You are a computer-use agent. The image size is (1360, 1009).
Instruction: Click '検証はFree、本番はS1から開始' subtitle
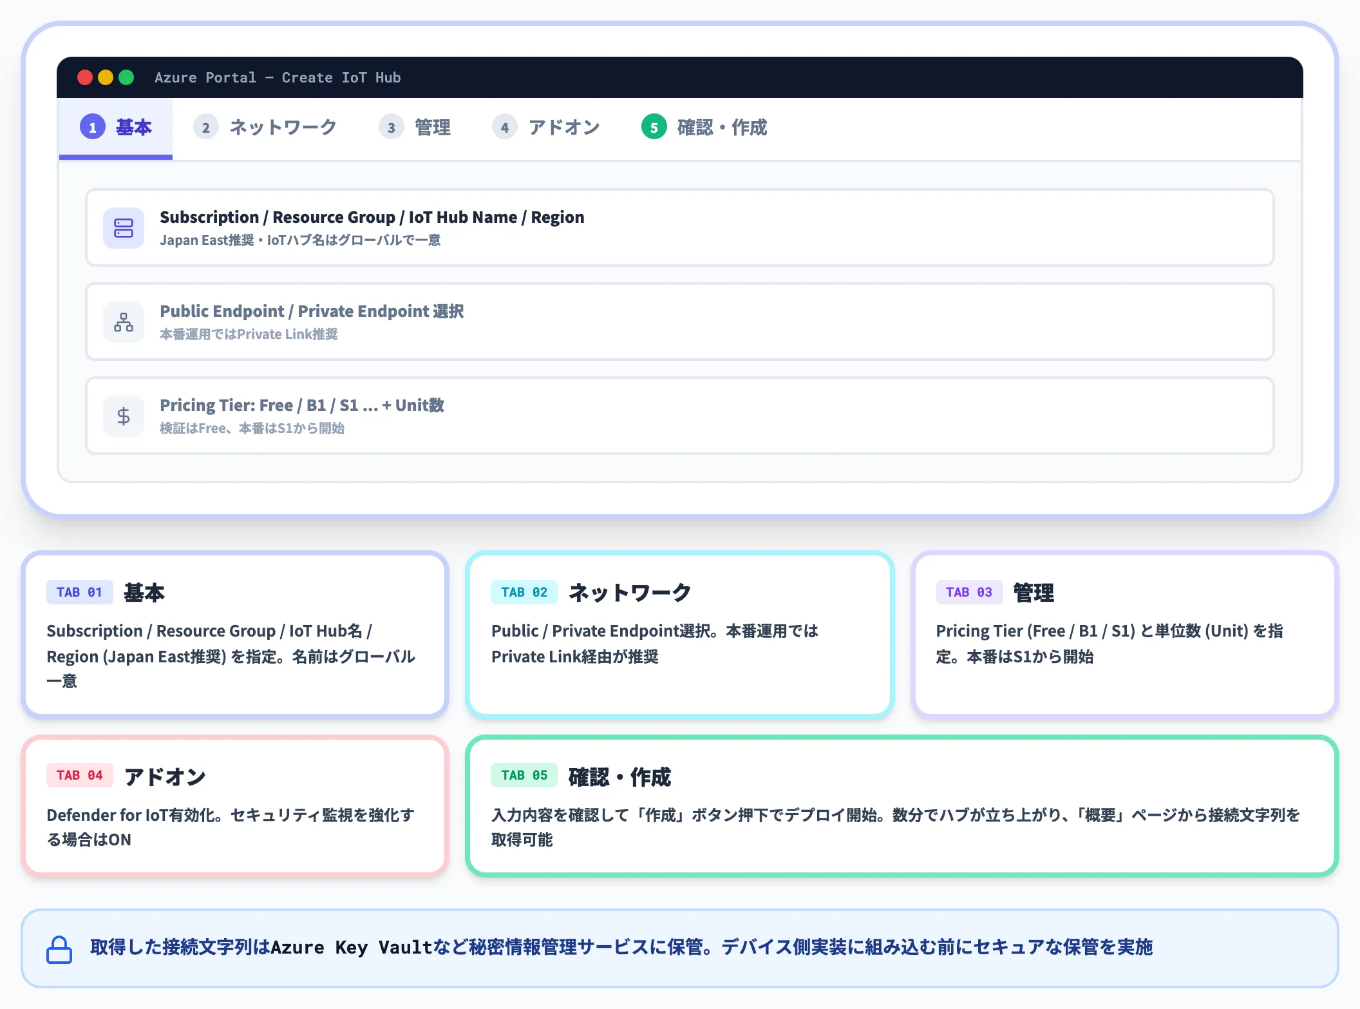coord(252,428)
